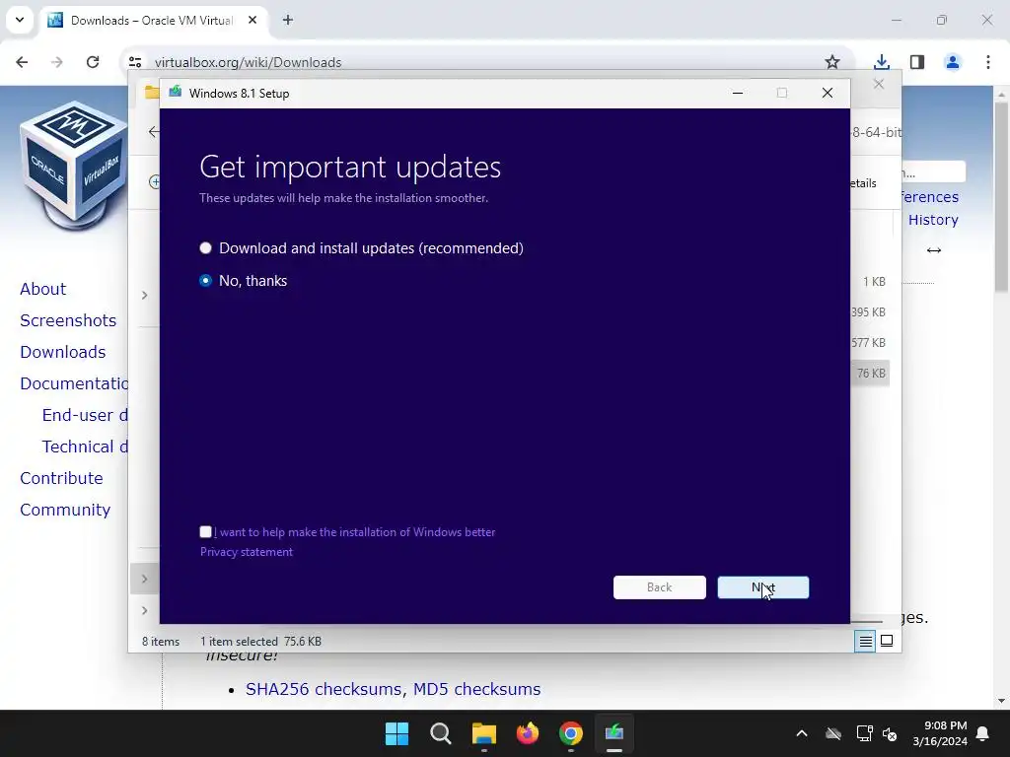Click the VirtualBox logo image
This screenshot has height=757, width=1010.
click(x=73, y=166)
